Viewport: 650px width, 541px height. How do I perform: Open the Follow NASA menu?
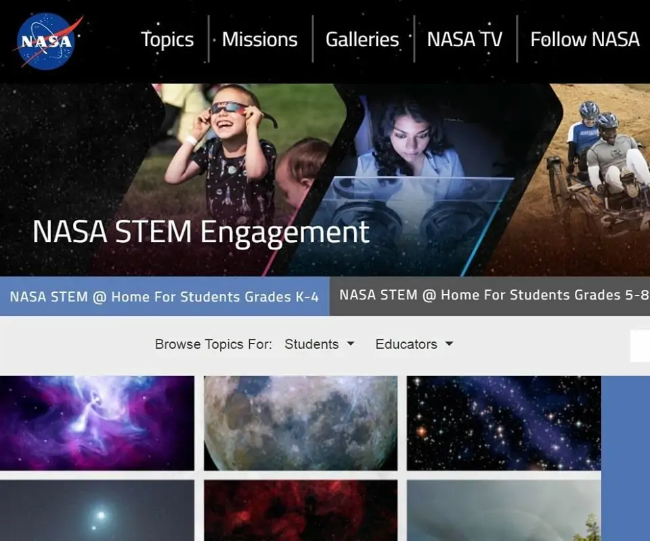pos(585,40)
